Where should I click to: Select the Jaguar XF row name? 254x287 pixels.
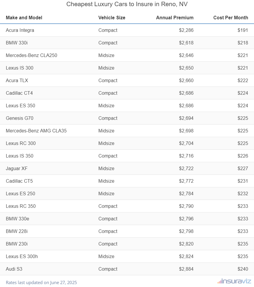click(x=17, y=168)
